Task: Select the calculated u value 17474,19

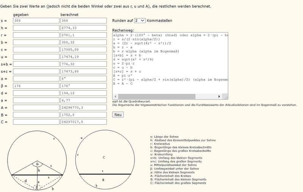Action: [83, 57]
